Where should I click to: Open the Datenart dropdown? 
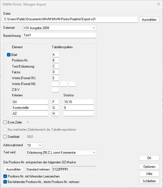[x=59, y=28]
